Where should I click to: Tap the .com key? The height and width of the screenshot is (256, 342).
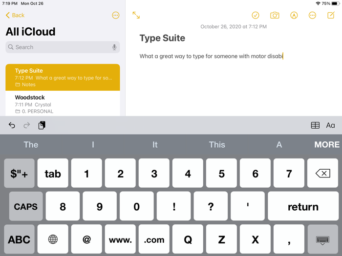[x=154, y=239]
